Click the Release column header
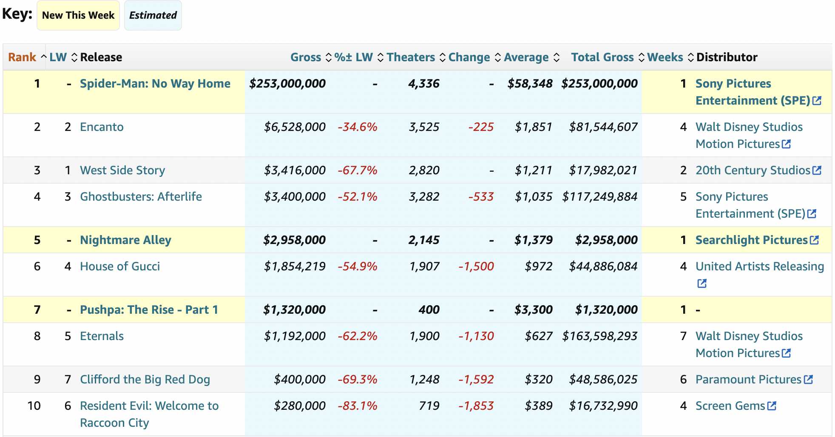 (x=101, y=57)
